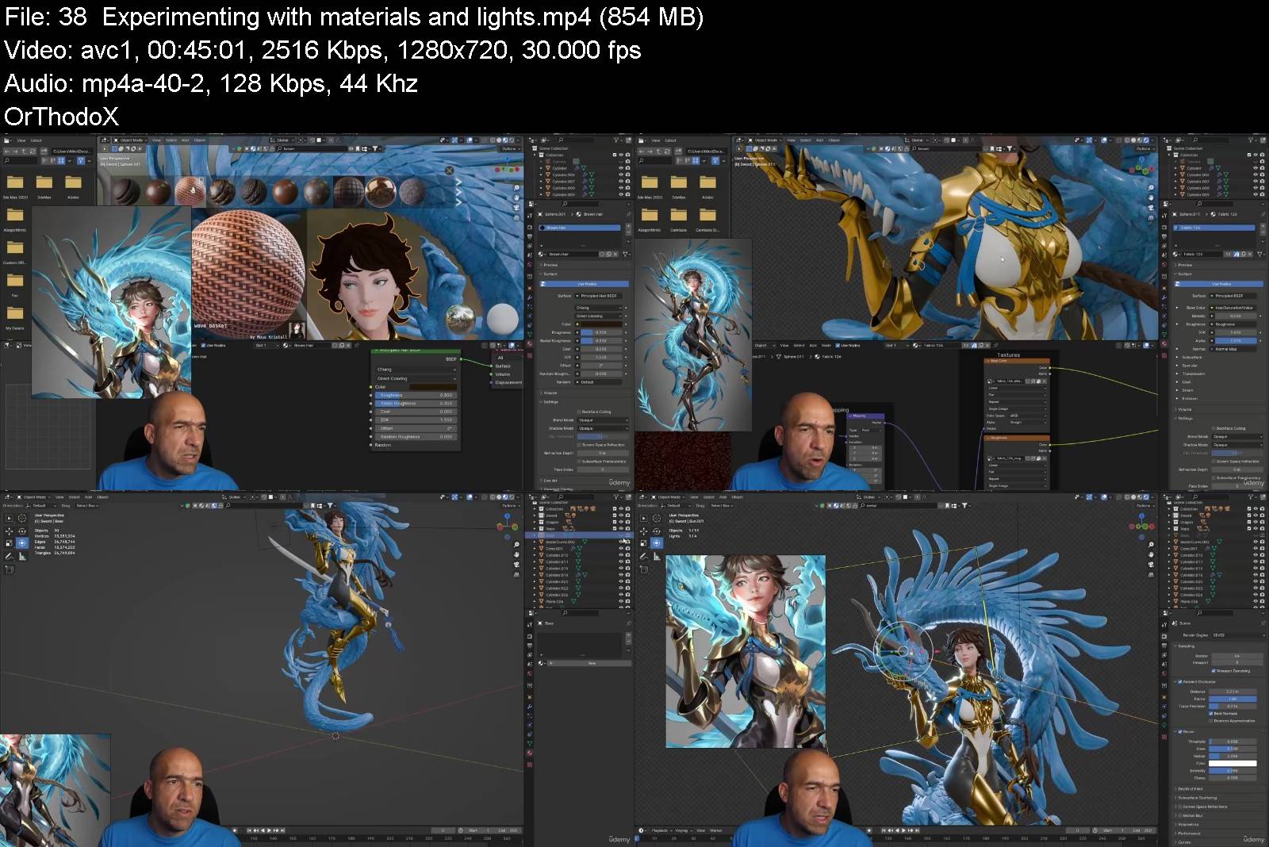Screen dimensions: 1269x847
Task: Select the Move tool in EEVEE settings frame
Action: click(643, 531)
